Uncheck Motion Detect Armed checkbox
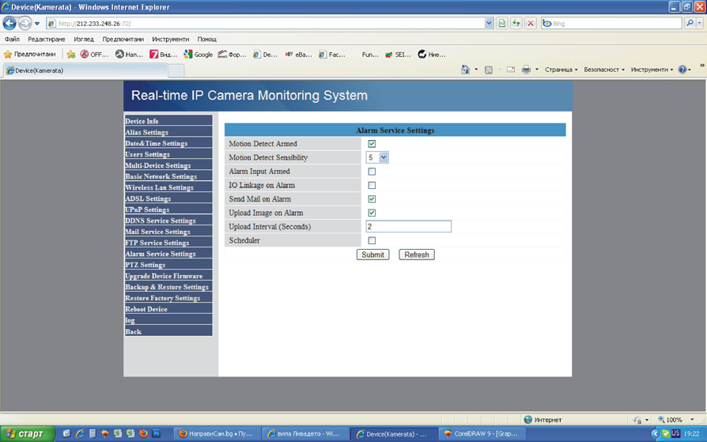The height and width of the screenshot is (442, 707). pos(372,144)
